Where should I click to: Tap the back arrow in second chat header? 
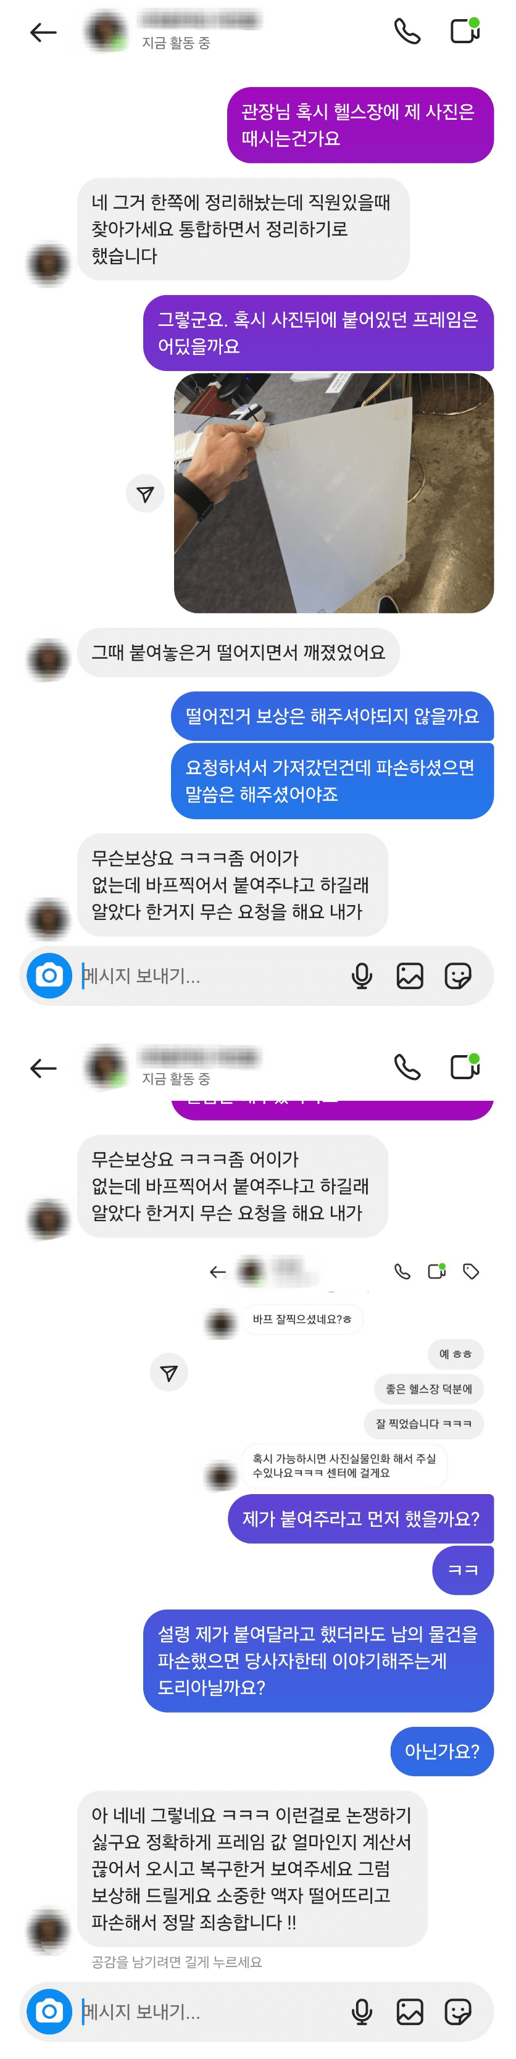(x=43, y=1068)
